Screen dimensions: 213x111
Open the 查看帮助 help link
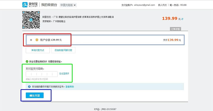click(x=70, y=87)
